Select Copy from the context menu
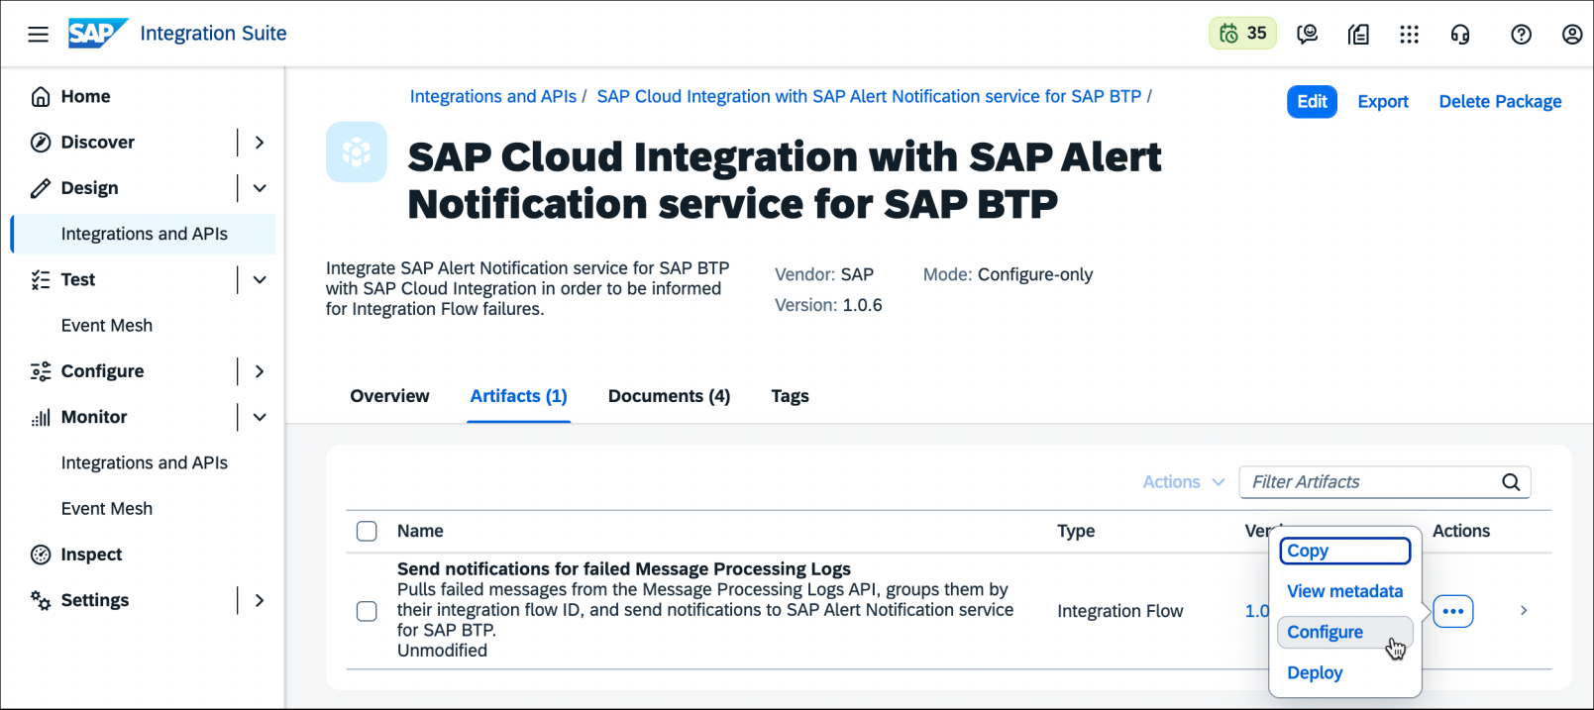The height and width of the screenshot is (710, 1594). [x=1344, y=551]
